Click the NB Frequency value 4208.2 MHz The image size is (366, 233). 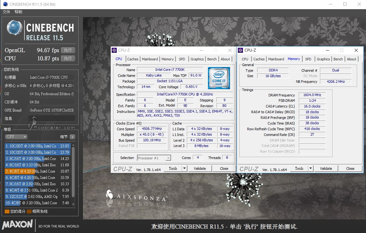(336, 82)
